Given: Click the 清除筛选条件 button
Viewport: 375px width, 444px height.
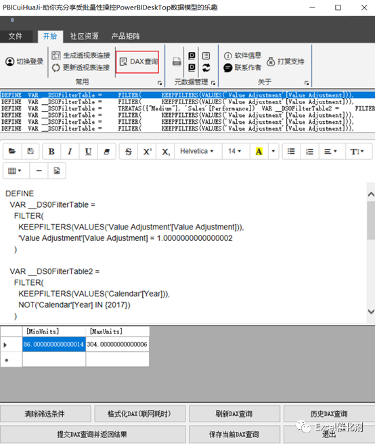Looking at the screenshot, I should (45, 414).
